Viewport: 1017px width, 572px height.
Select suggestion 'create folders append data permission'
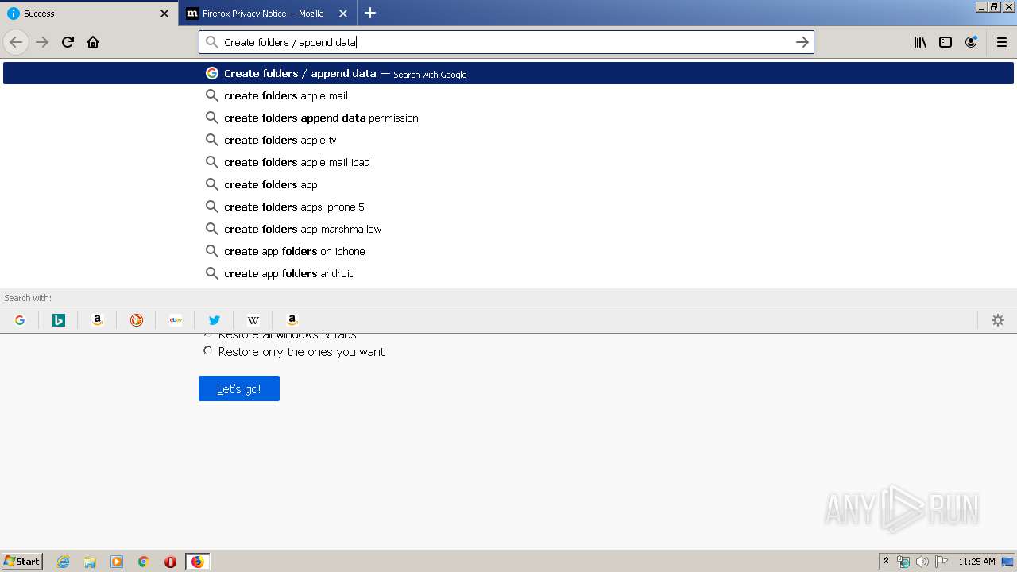coord(508,118)
